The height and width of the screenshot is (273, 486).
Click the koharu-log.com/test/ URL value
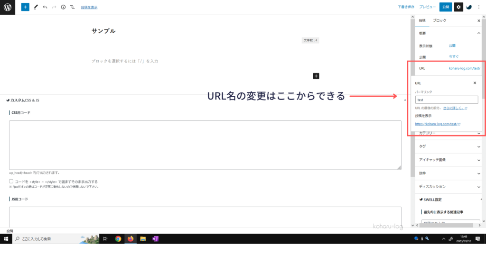click(464, 68)
